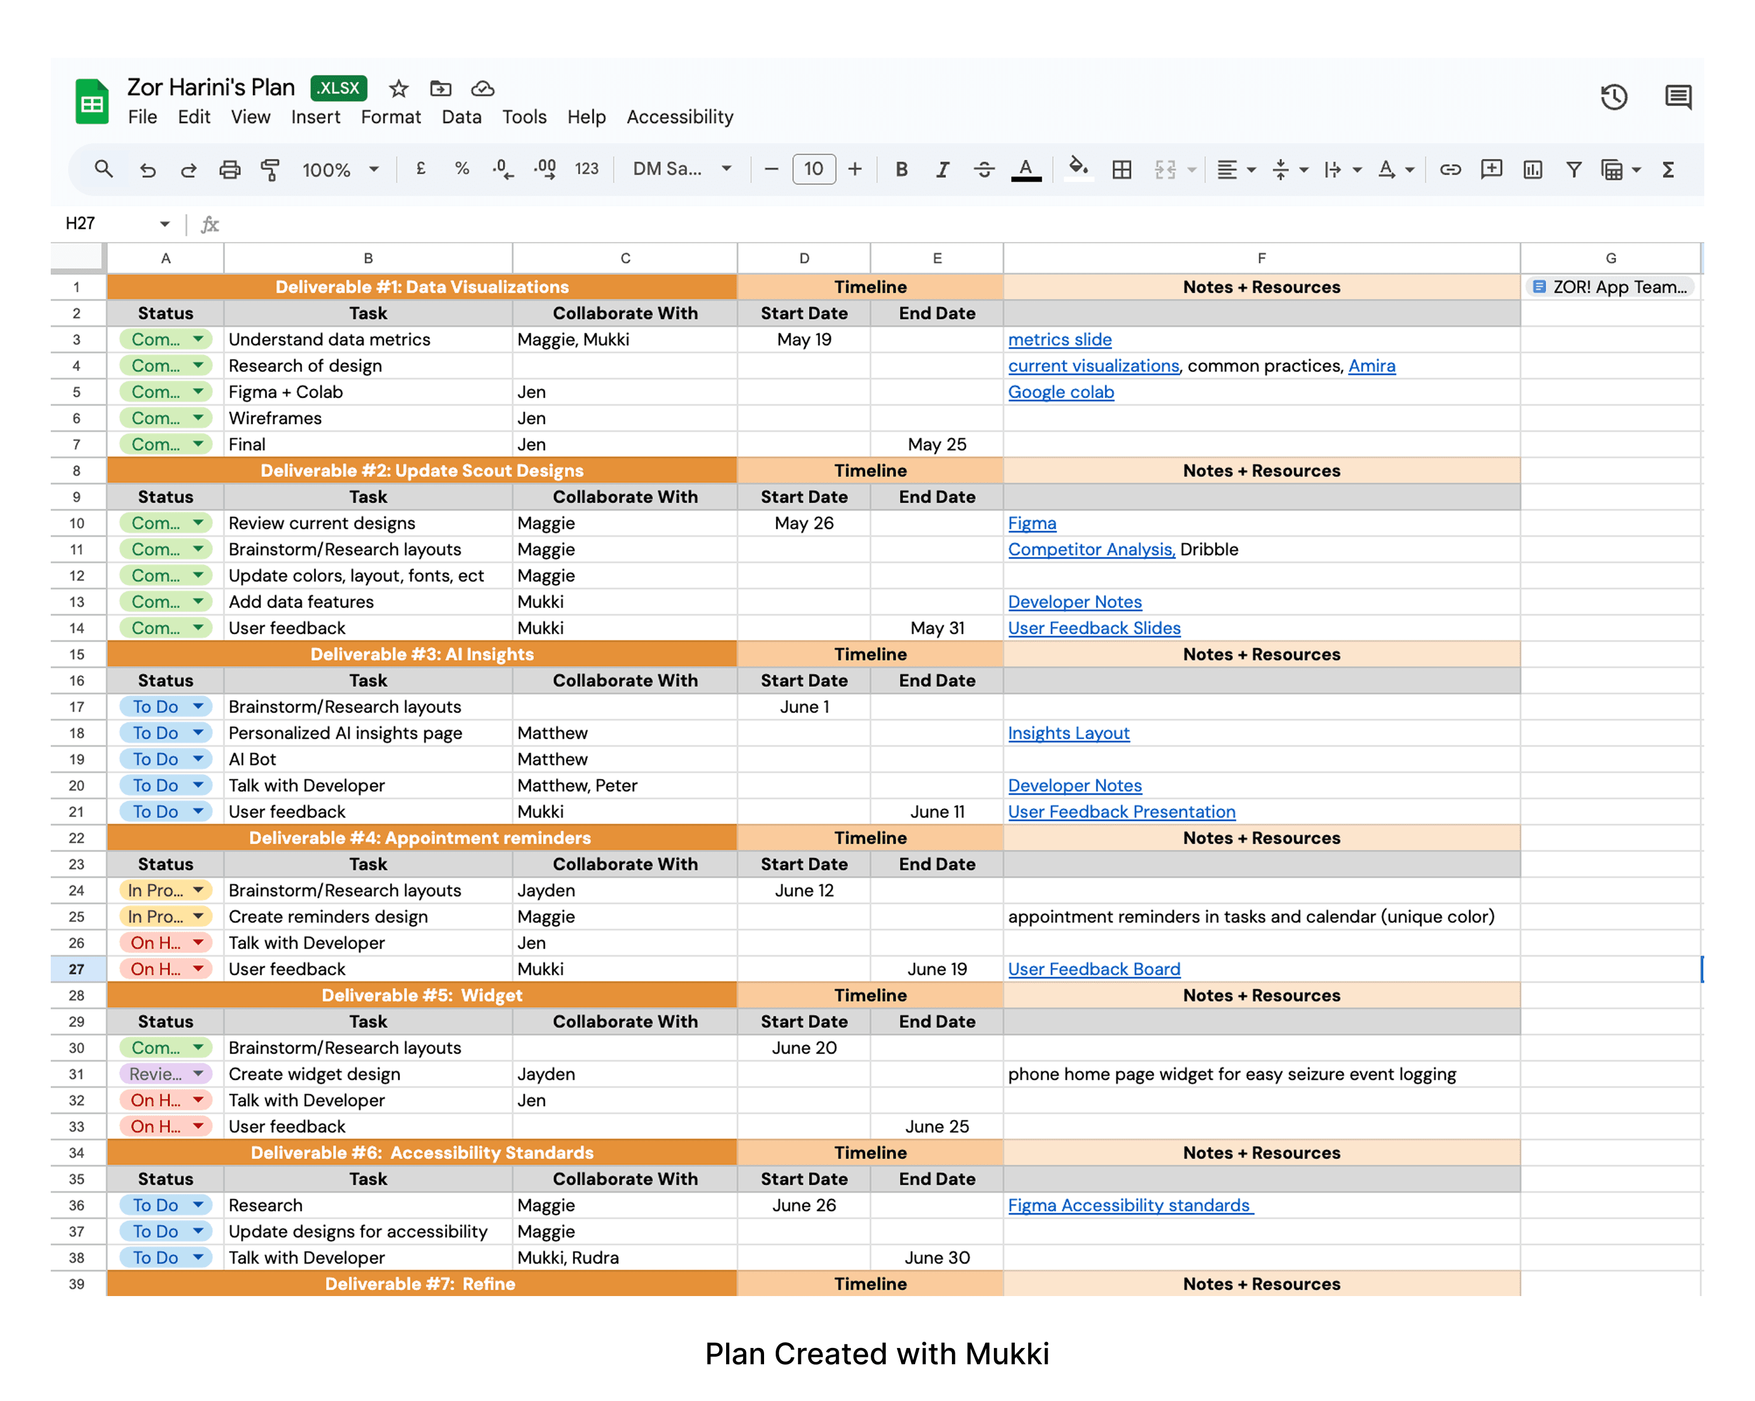Open the borders grid icon
The width and height of the screenshot is (1755, 1401).
click(x=1122, y=169)
